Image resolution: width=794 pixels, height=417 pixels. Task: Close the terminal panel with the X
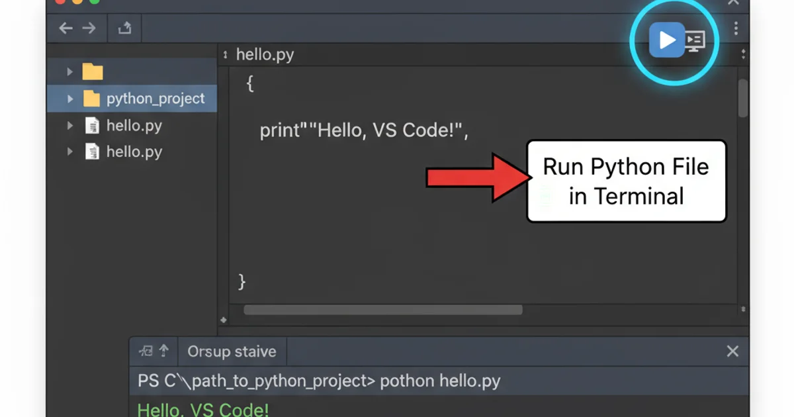pyautogui.click(x=732, y=351)
